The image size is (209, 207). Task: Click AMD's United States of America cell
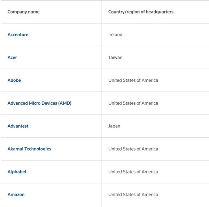click(x=133, y=103)
